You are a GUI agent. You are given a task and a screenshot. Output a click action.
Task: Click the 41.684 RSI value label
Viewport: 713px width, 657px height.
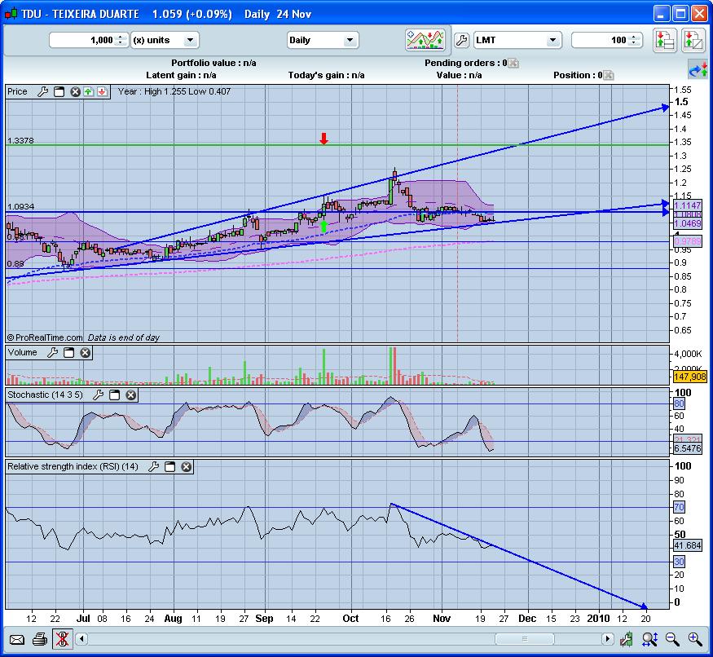(x=688, y=545)
